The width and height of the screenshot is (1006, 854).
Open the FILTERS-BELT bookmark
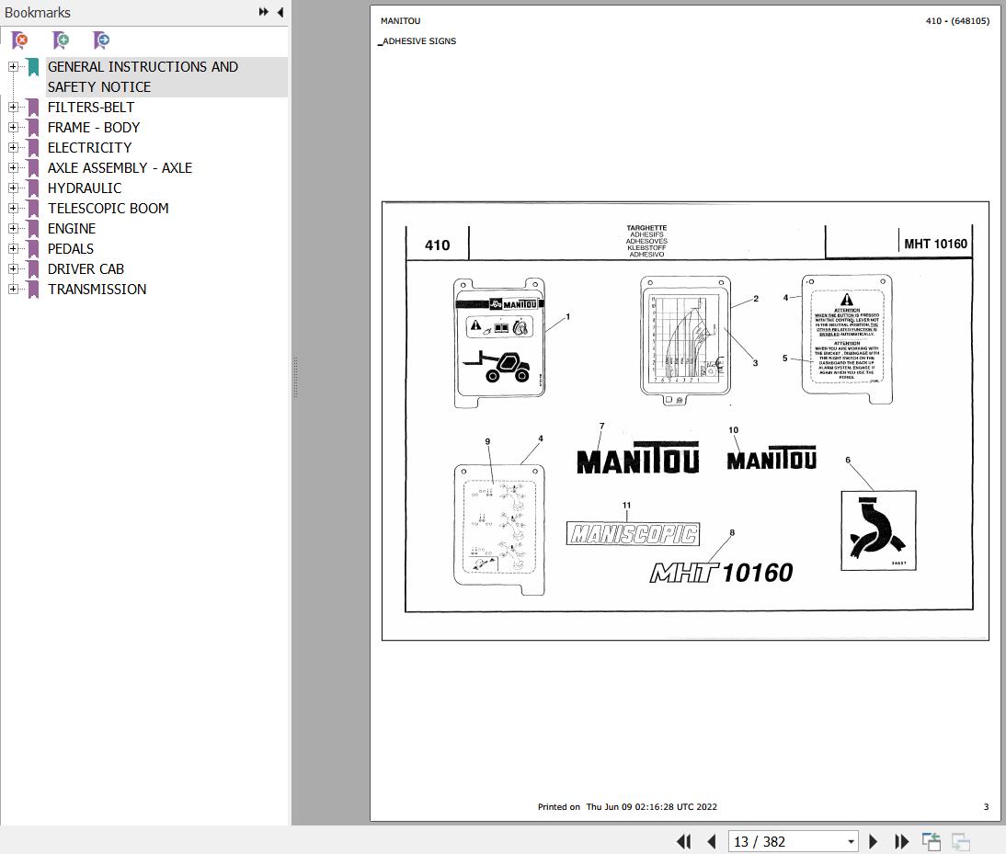pos(90,107)
